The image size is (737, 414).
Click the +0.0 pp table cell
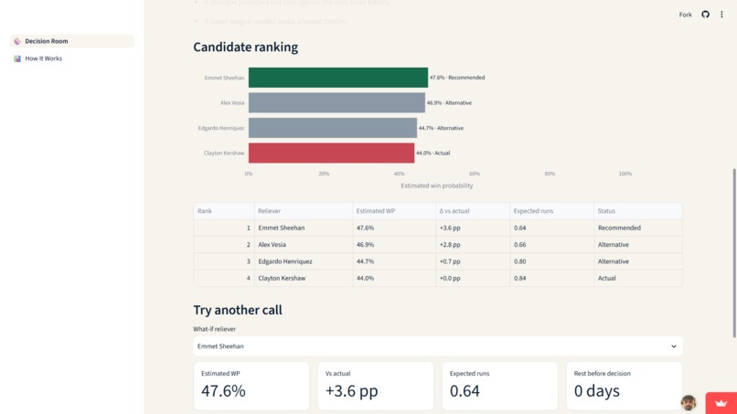pos(473,278)
